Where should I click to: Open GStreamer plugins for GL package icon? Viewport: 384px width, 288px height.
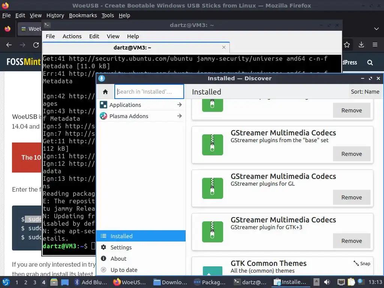pyautogui.click(x=212, y=188)
